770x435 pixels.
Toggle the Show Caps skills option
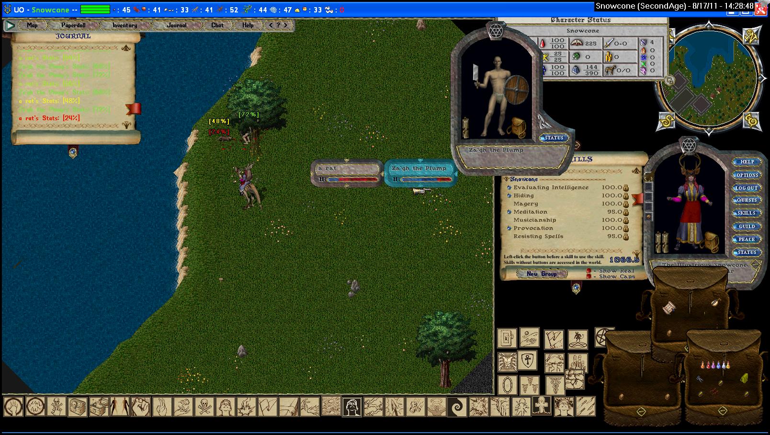589,276
